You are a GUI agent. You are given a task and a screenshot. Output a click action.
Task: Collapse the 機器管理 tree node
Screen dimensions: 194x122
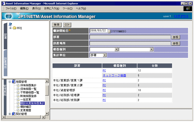click(10, 81)
